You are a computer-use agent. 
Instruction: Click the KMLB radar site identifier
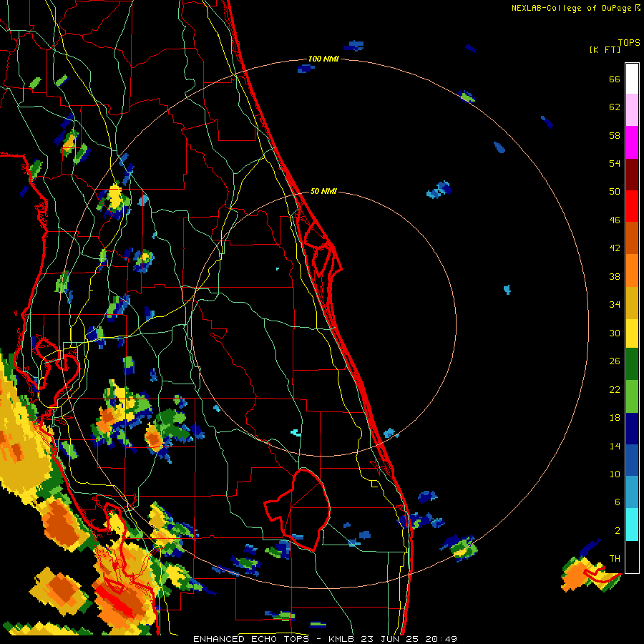pyautogui.click(x=341, y=639)
